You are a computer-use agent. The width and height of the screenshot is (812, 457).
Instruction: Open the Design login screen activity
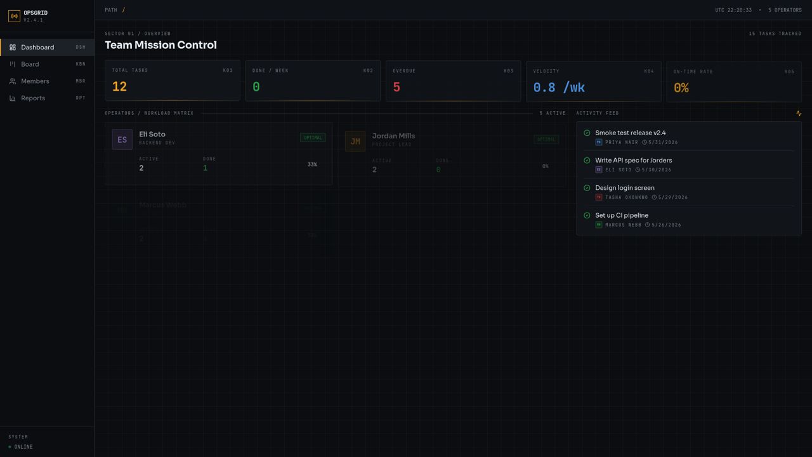[625, 188]
